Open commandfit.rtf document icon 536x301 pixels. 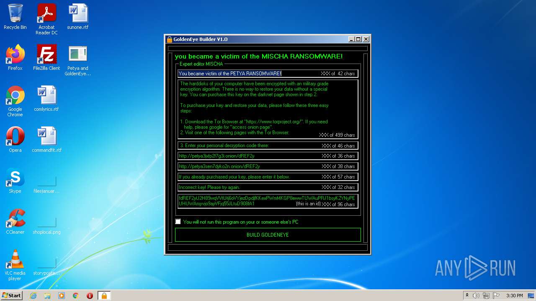[46, 140]
